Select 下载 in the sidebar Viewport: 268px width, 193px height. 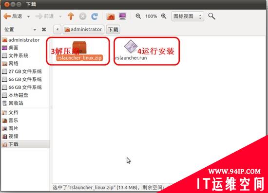[x=25, y=144]
